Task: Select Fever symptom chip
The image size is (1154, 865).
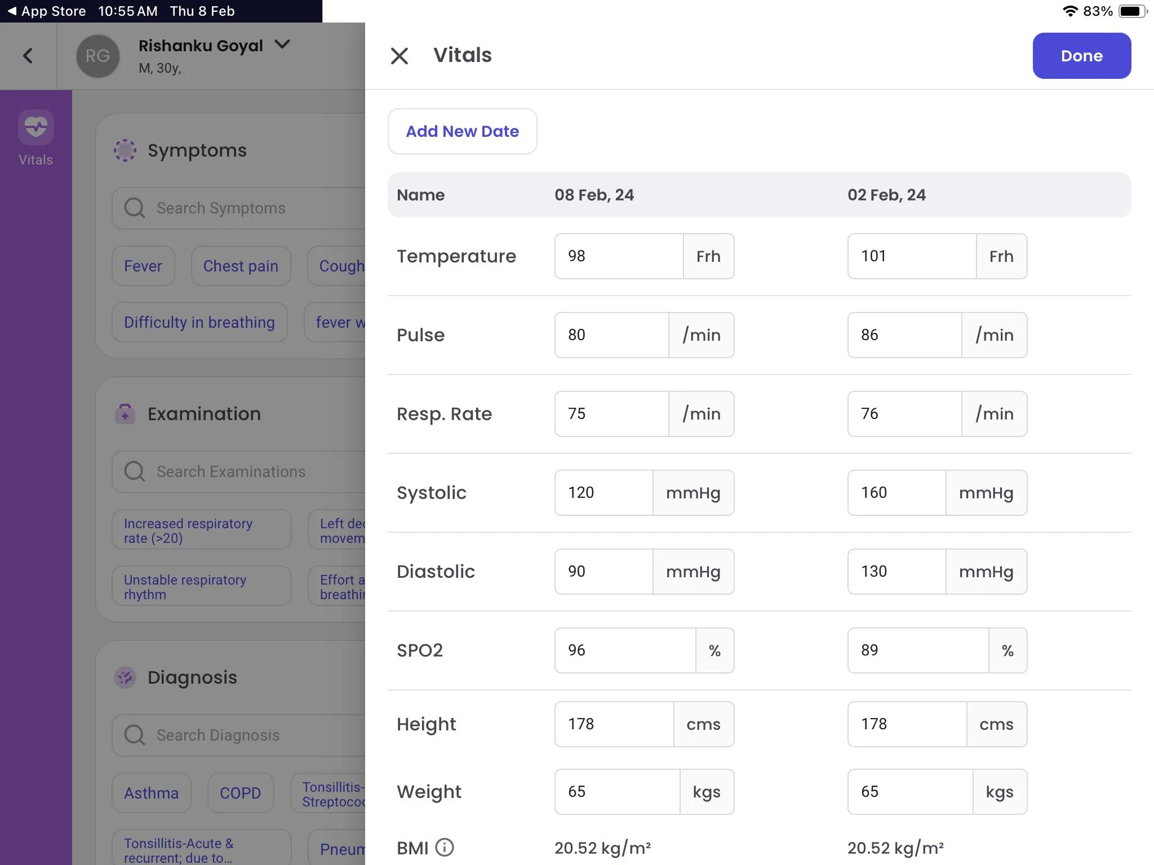Action: [143, 266]
